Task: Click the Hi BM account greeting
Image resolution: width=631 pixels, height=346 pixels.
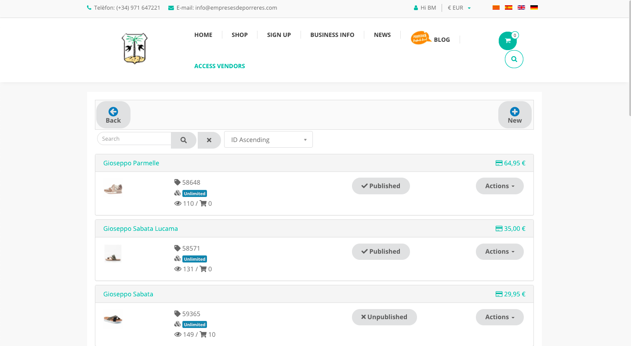Action: tap(428, 8)
